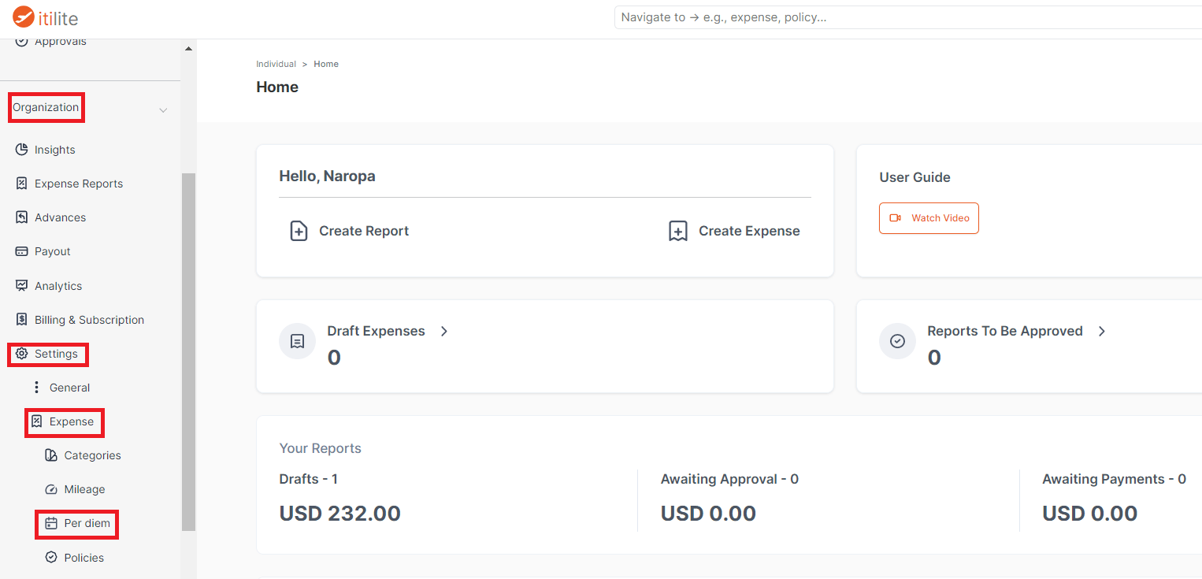The height and width of the screenshot is (579, 1202).
Task: Open Insights pie chart icon
Action: pos(22,150)
